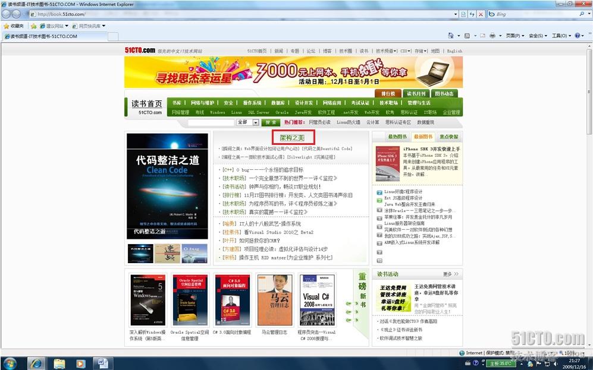Click the motherboard temperature 35.0°C tray indicator
The height and width of the screenshot is (370, 593).
point(500,363)
